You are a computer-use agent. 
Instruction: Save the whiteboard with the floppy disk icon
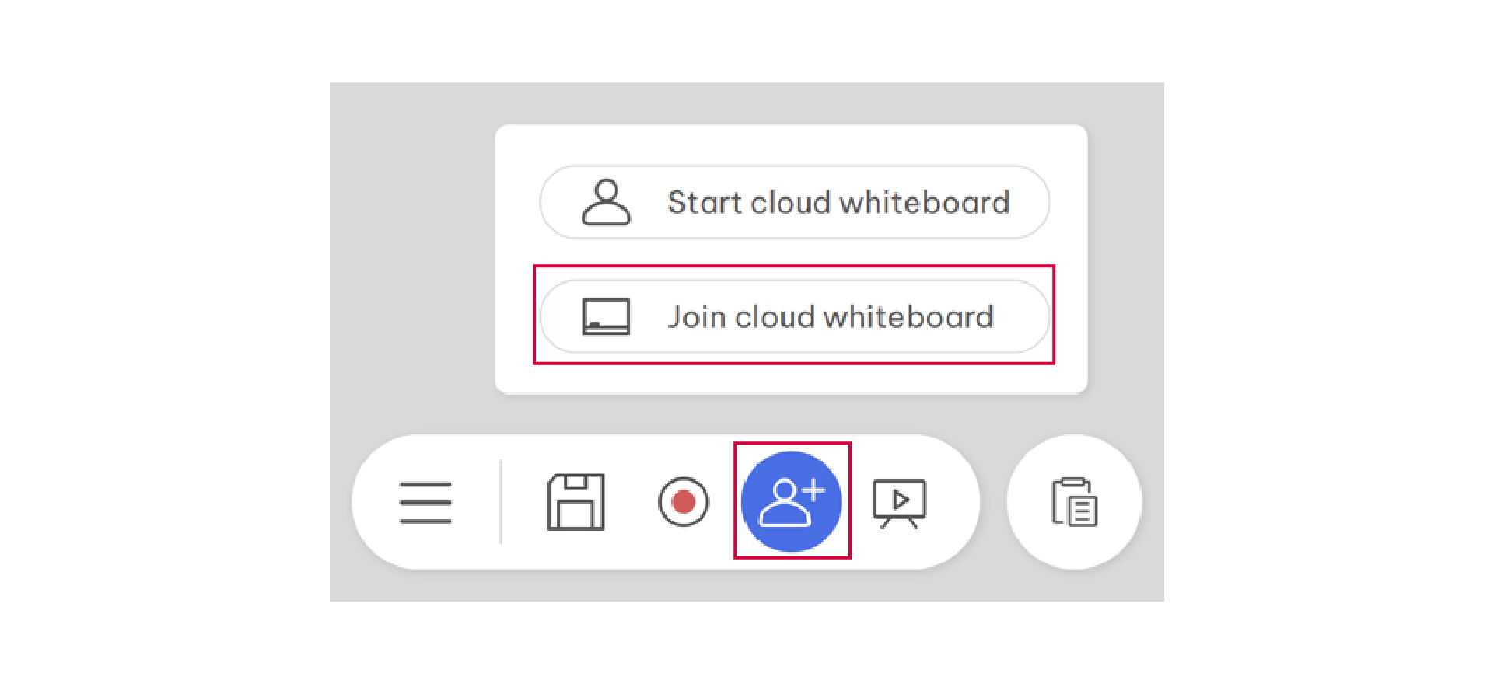[x=576, y=502]
